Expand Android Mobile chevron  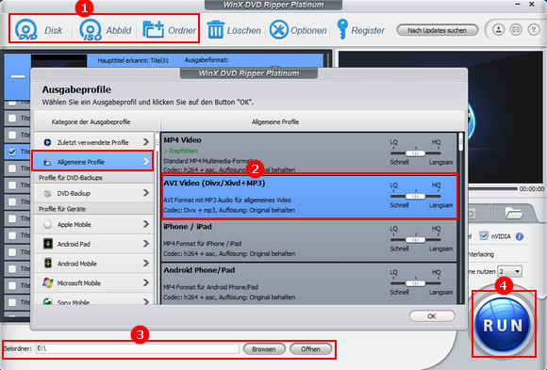[146, 263]
